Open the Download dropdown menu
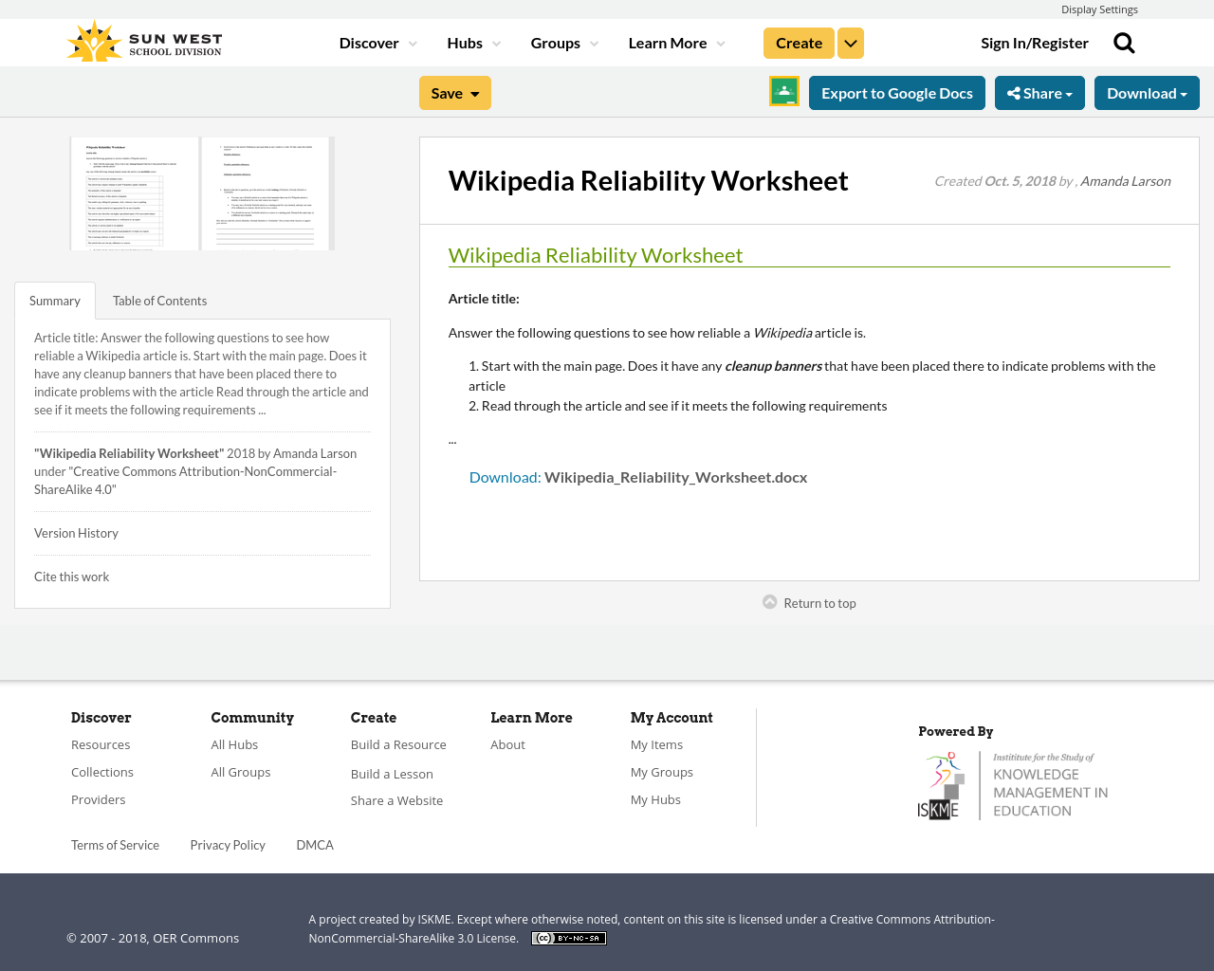The height and width of the screenshot is (971, 1214). coord(1147,91)
